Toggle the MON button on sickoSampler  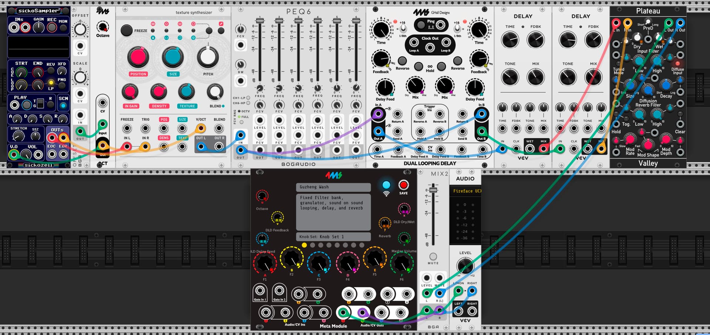click(63, 28)
